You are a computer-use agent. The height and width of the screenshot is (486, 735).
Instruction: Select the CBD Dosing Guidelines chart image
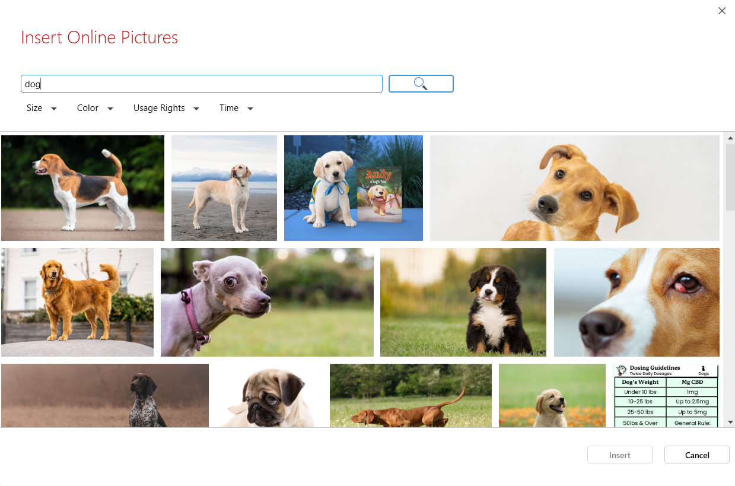(666, 395)
